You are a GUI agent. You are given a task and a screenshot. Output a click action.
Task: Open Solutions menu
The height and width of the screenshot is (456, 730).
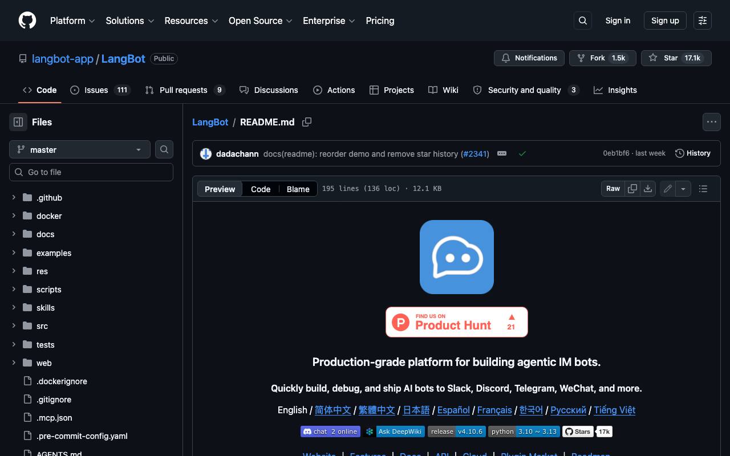click(130, 21)
